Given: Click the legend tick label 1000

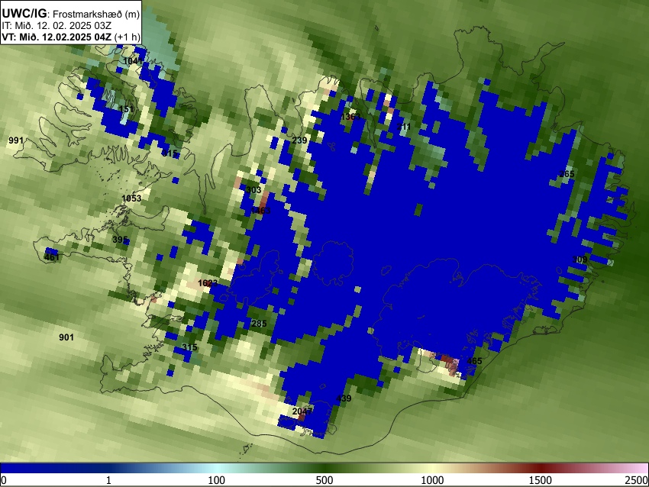Looking at the screenshot, I should point(432,480).
